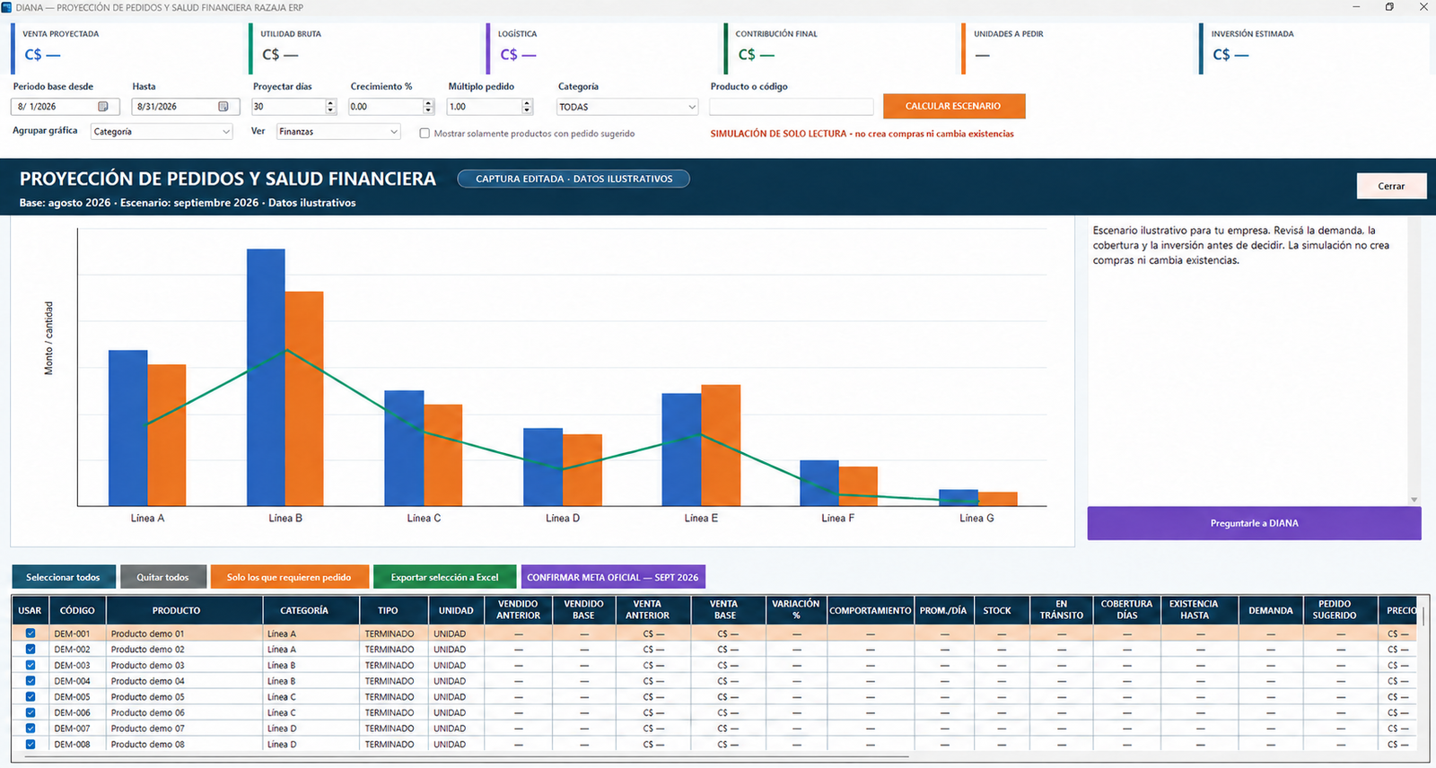Click the STOCK column header
The width and height of the screenshot is (1436, 768).
[997, 610]
